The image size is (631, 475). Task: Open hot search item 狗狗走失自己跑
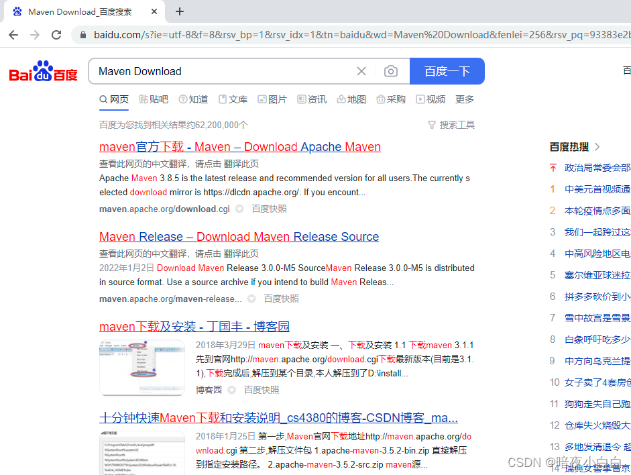pos(597,404)
